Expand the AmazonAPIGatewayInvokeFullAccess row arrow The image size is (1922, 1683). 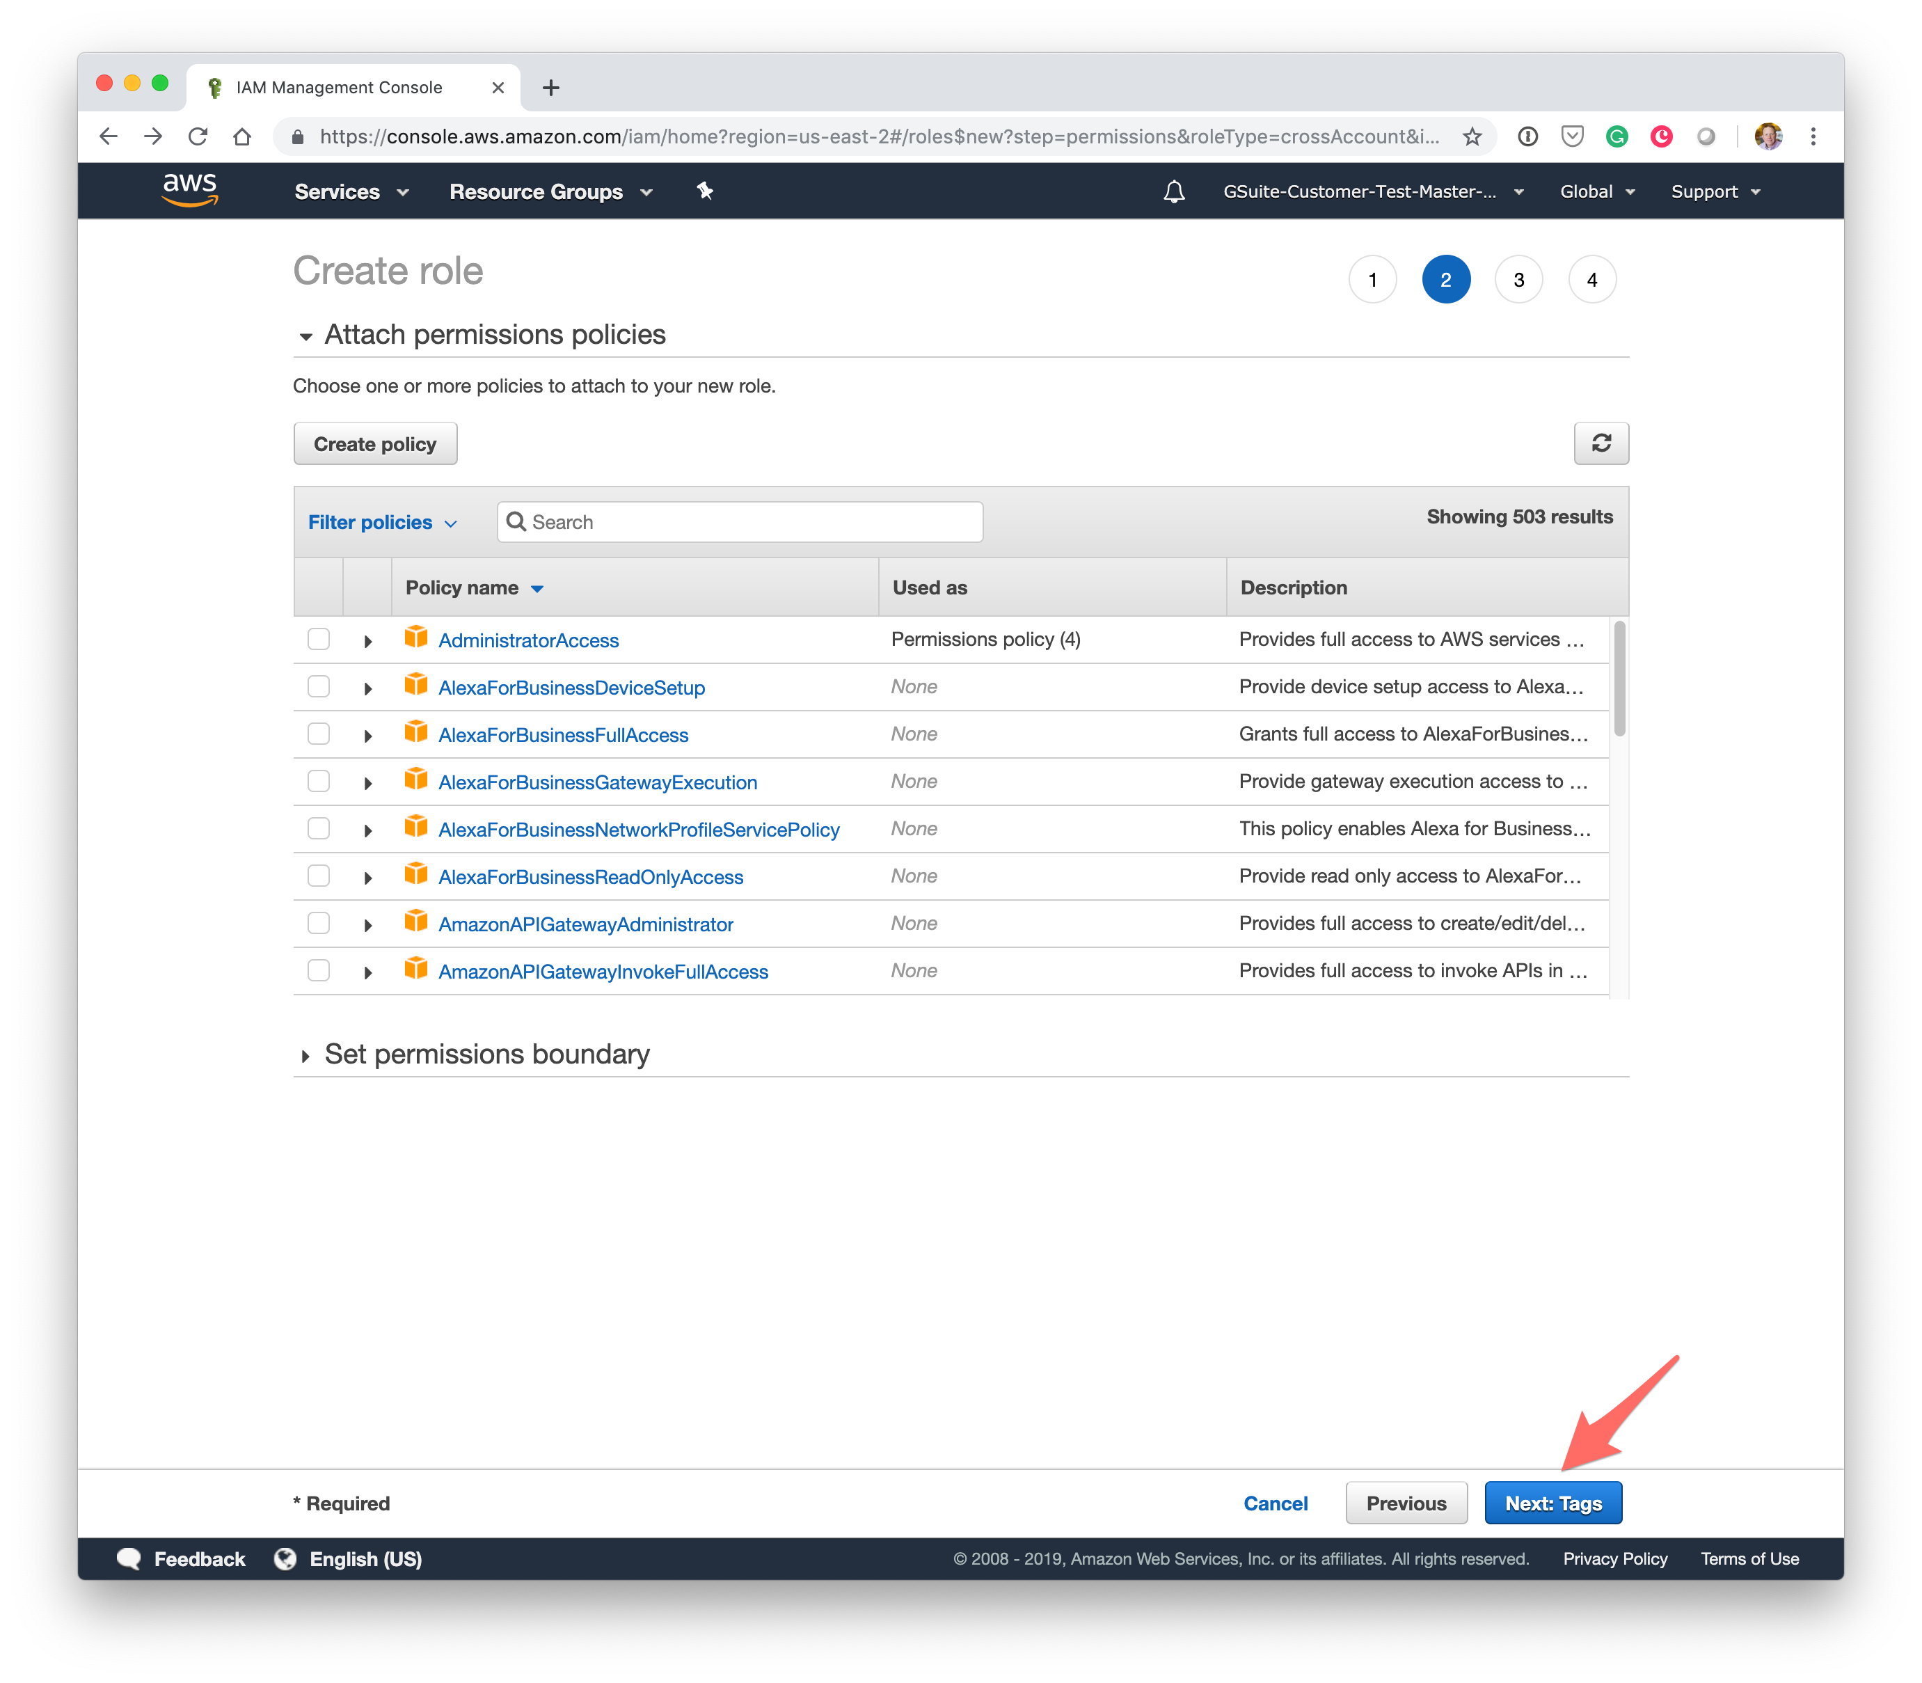[368, 973]
